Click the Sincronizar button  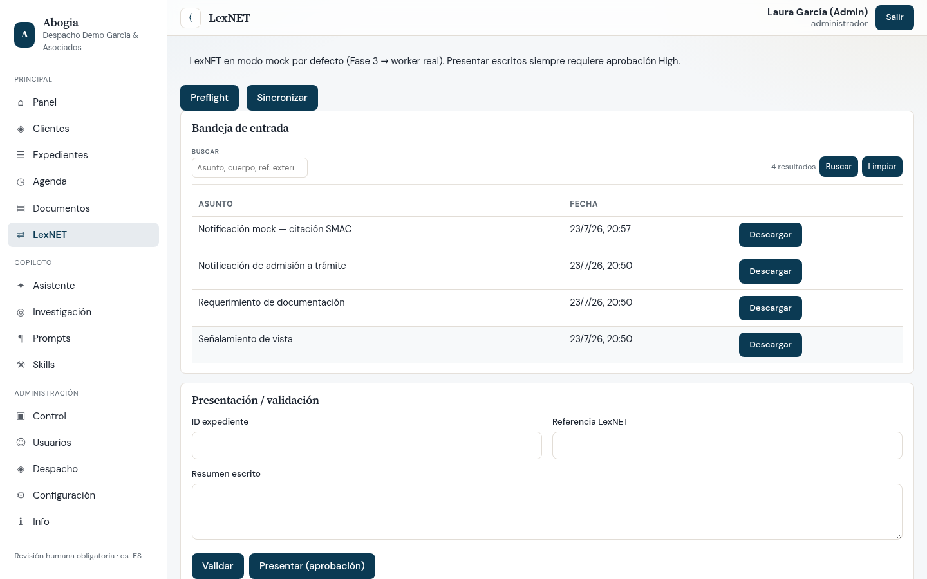(282, 98)
